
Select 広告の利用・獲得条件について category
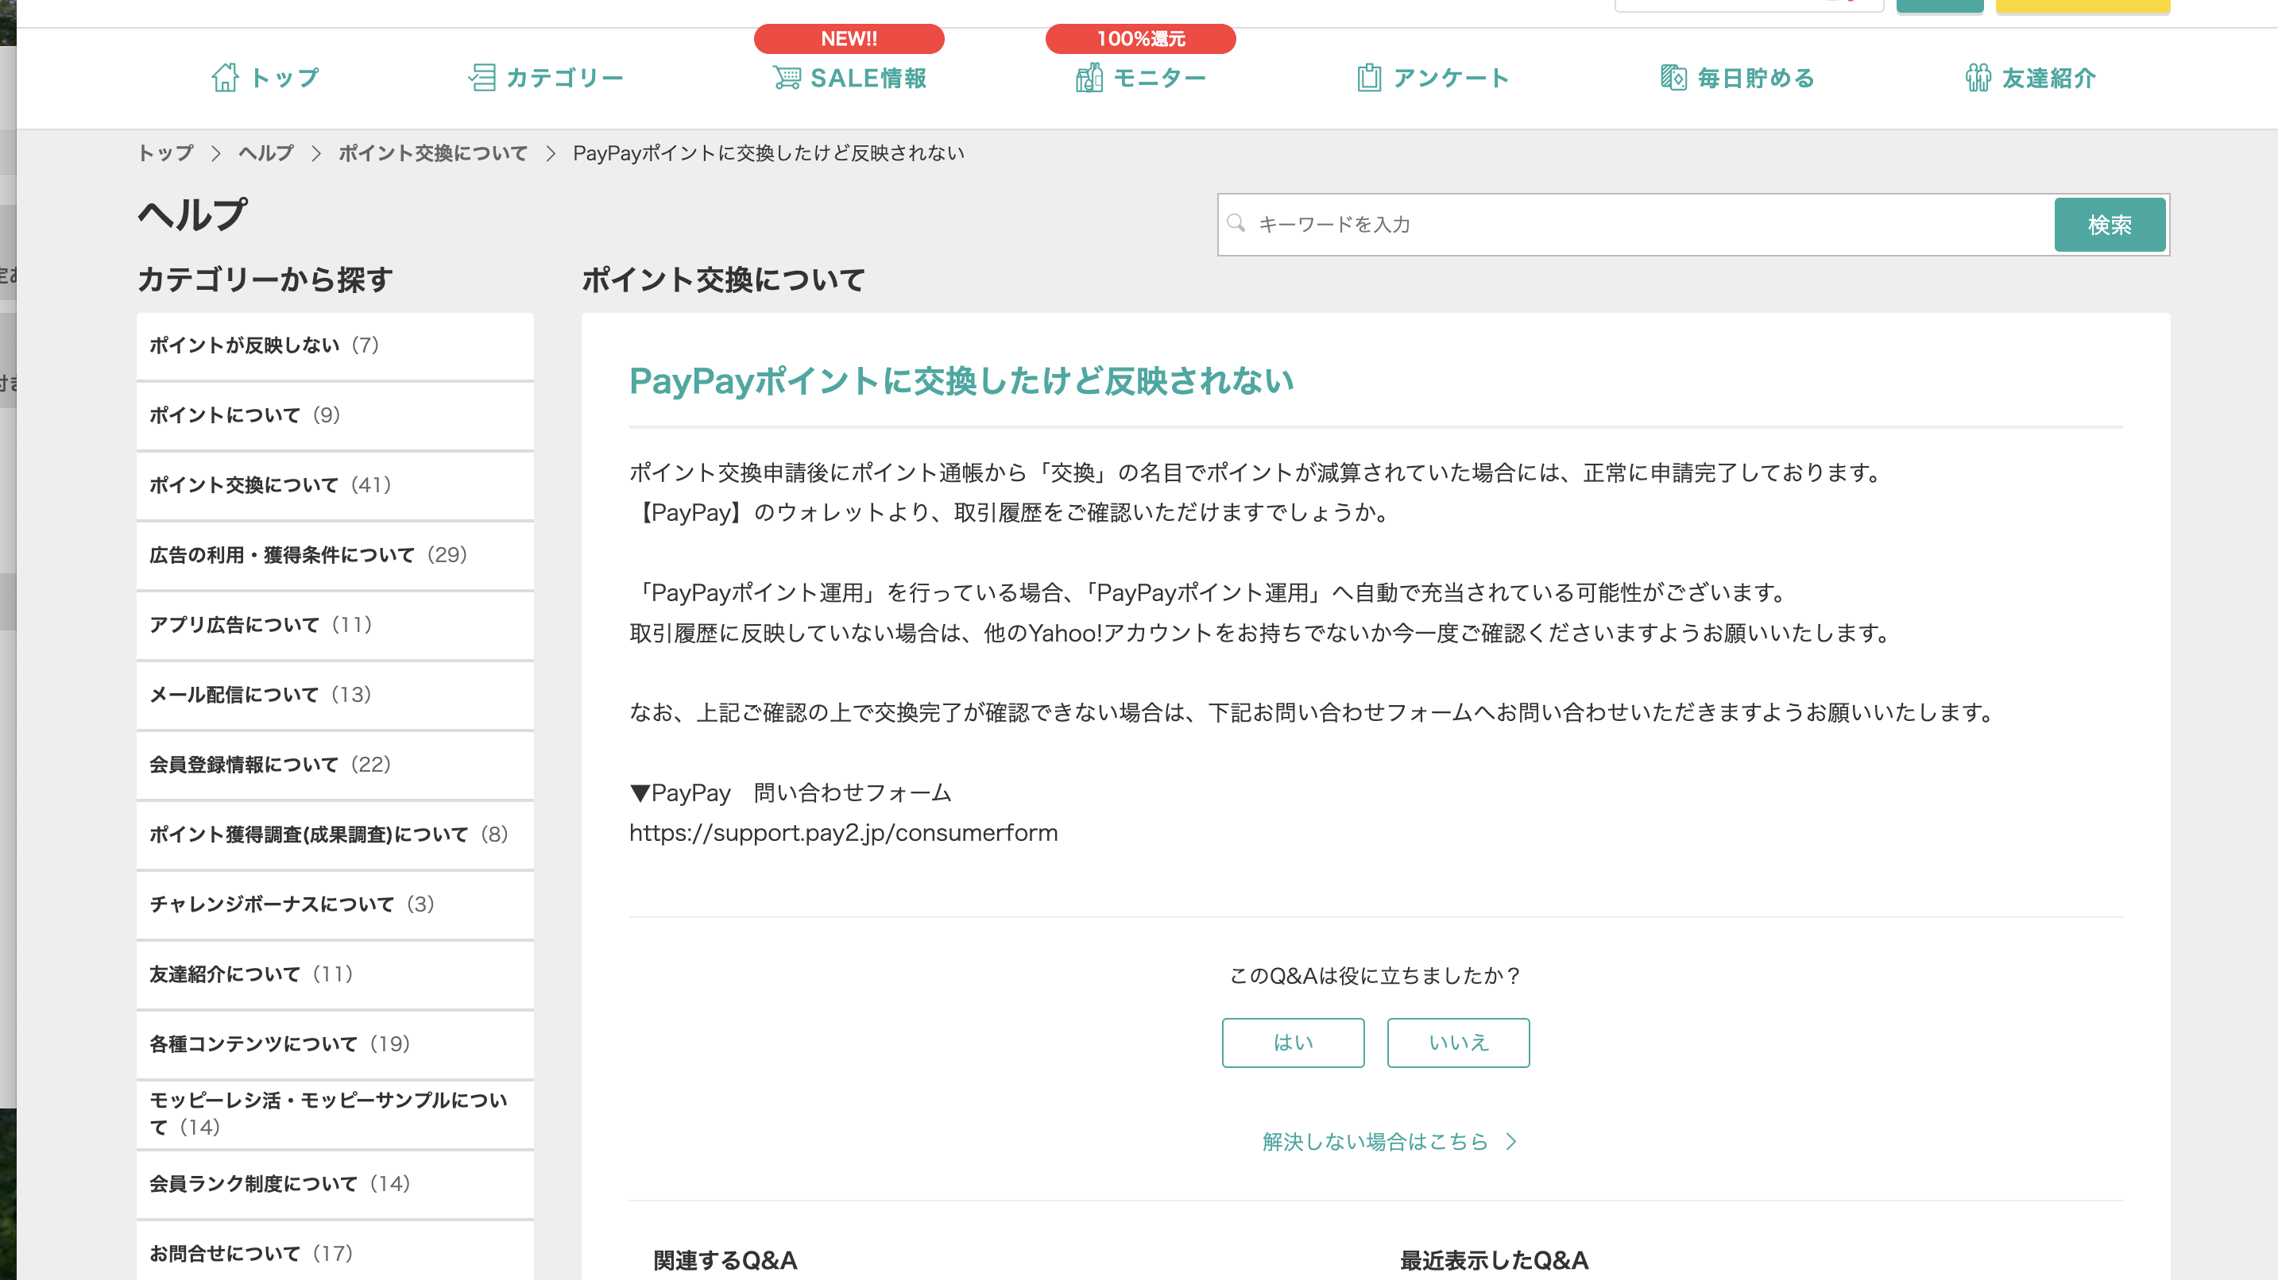pyautogui.click(x=307, y=555)
